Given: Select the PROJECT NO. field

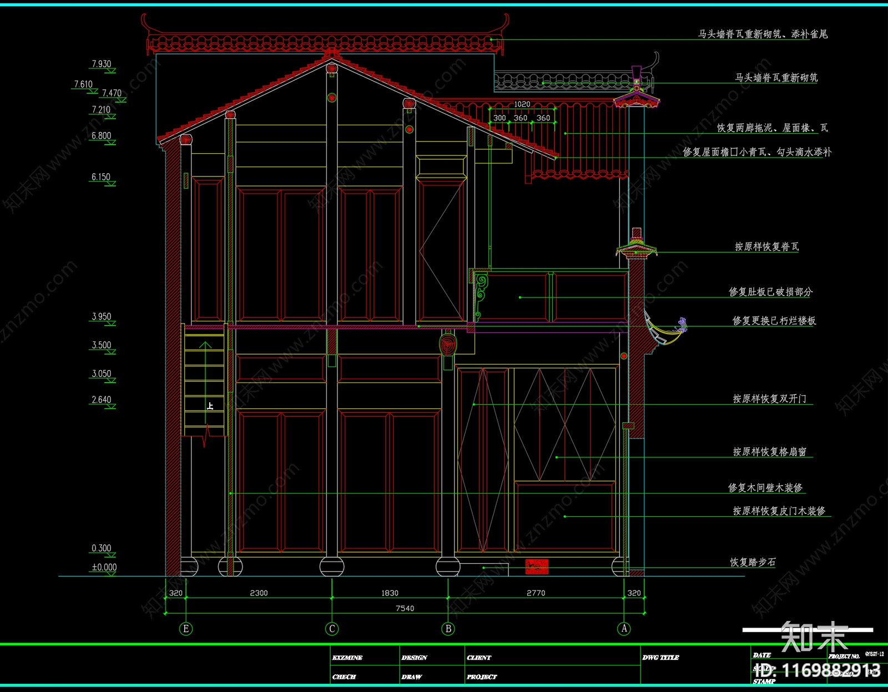Looking at the screenshot, I should click(x=844, y=656).
